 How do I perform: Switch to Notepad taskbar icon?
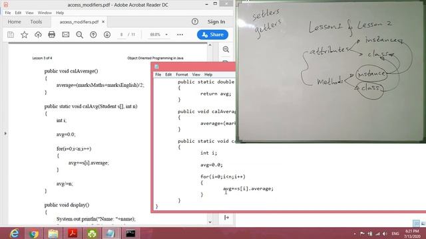(111, 233)
